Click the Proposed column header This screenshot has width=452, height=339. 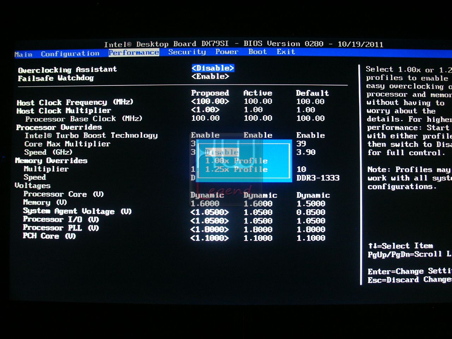tap(210, 93)
